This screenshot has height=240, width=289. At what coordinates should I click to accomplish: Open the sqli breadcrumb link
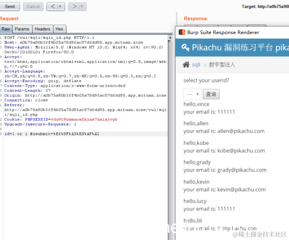(196, 65)
